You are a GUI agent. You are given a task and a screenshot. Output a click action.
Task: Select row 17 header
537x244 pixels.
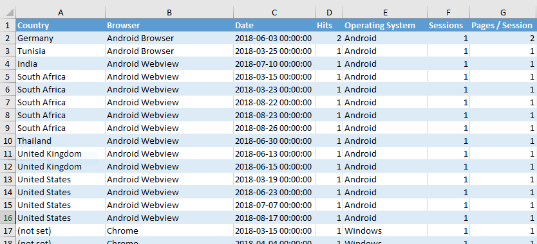(x=8, y=231)
